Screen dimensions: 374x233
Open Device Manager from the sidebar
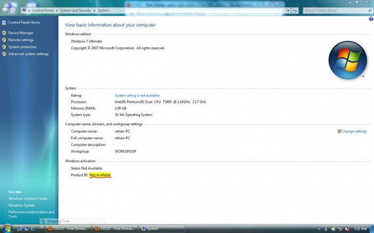coord(21,33)
